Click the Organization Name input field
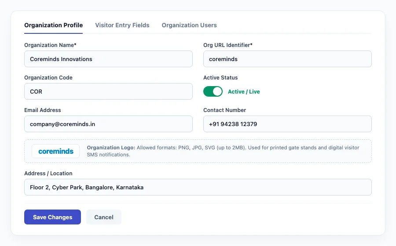 point(108,59)
